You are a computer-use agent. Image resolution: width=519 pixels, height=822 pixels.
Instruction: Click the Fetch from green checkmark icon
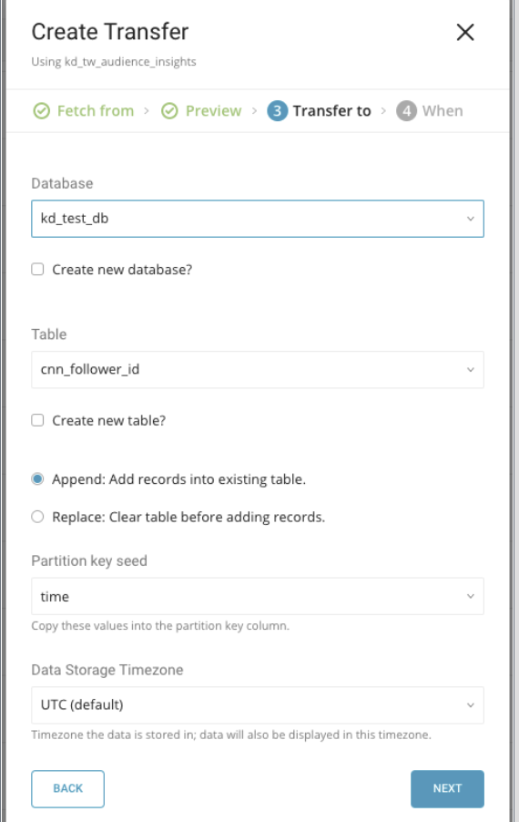(41, 111)
